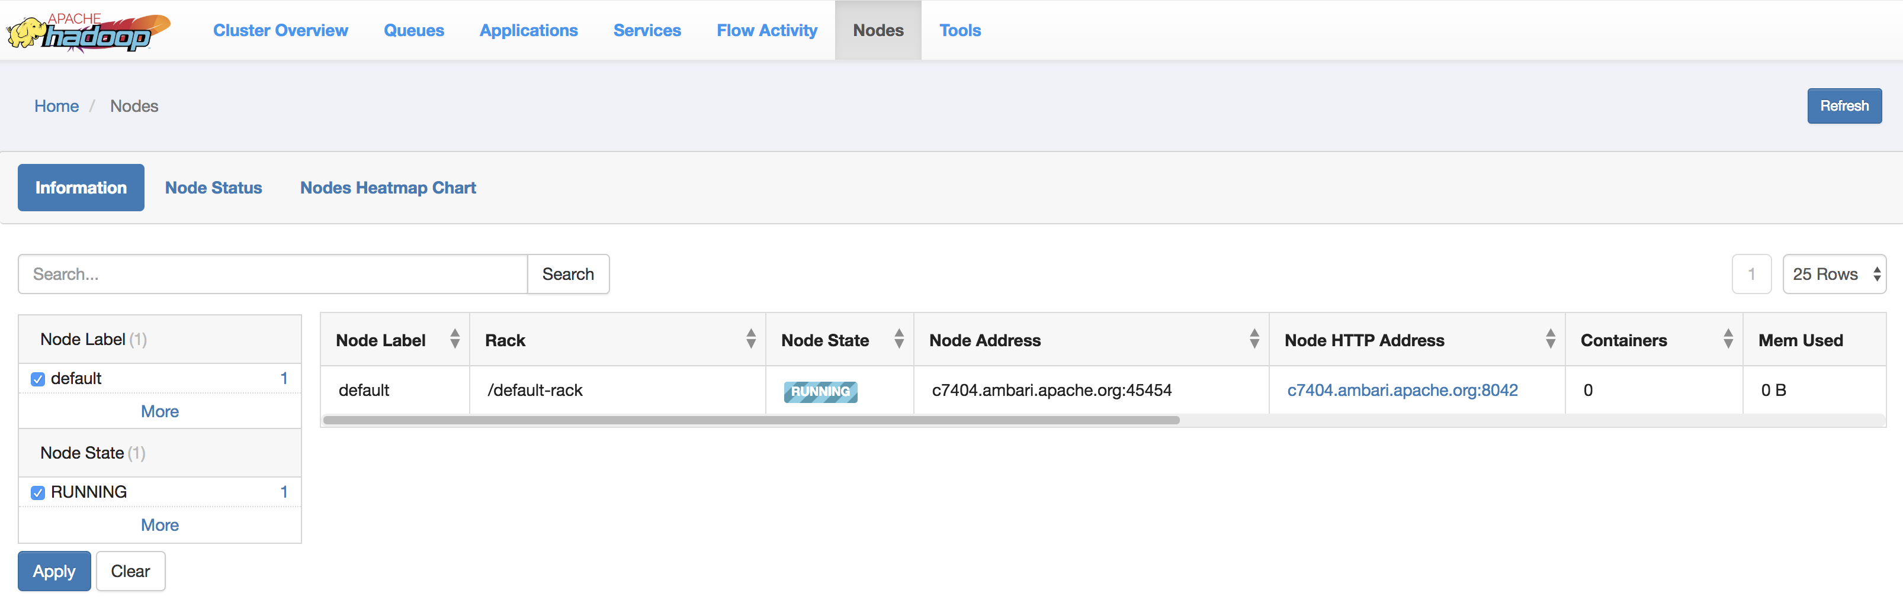Open the Cluster Overview menu
The height and width of the screenshot is (606, 1903).
pos(280,30)
